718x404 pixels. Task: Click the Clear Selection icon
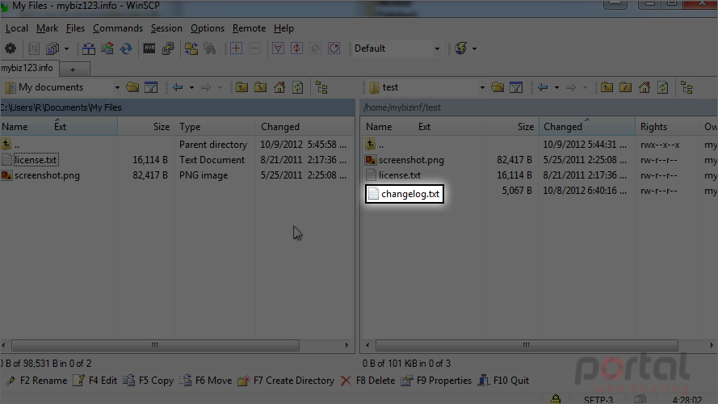316,48
